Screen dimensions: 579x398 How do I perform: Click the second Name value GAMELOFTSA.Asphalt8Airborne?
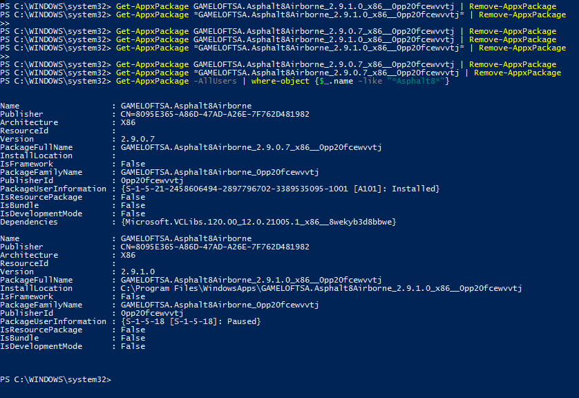click(186, 238)
